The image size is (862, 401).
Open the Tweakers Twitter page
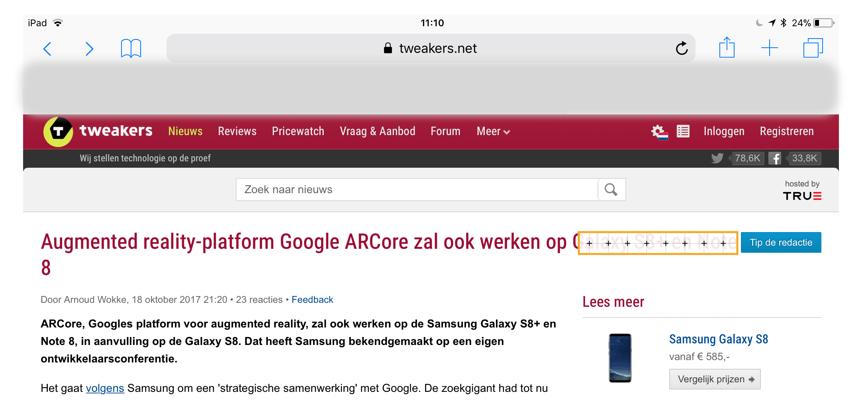[717, 158]
